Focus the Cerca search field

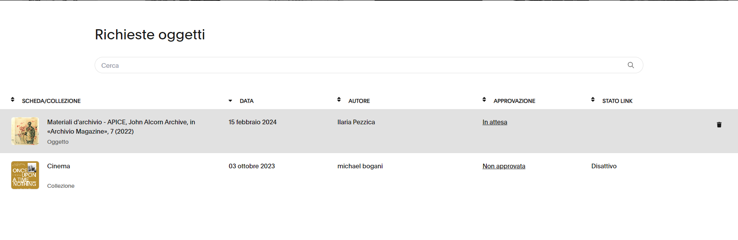pyautogui.click(x=358, y=65)
